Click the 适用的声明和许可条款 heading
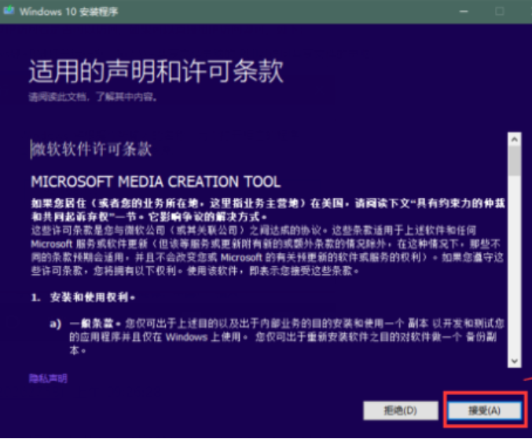The height and width of the screenshot is (439, 532). click(156, 71)
